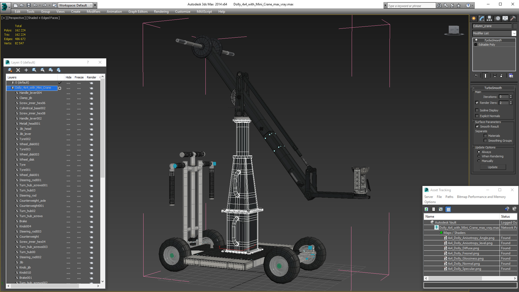Screen dimensions: 519x292
Task: Switch to the Utilities hammer panel
Action: pyautogui.click(x=513, y=18)
